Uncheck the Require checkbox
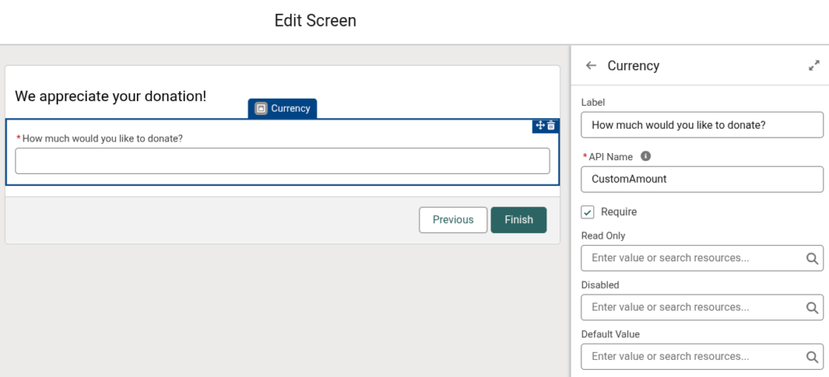Screen dimensions: 829x377 tap(588, 212)
